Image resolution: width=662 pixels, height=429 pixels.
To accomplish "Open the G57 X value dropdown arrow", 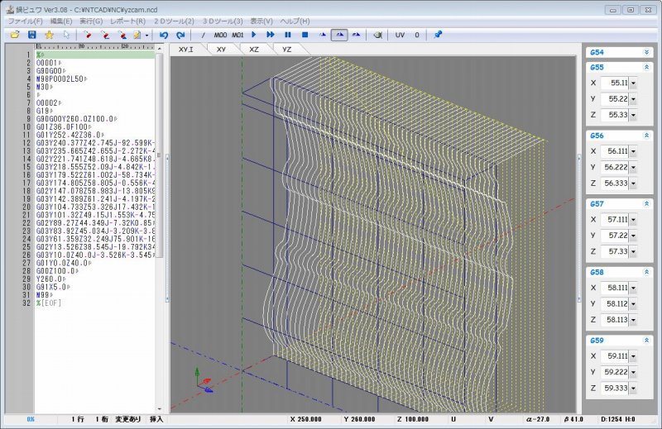I will tap(633, 220).
